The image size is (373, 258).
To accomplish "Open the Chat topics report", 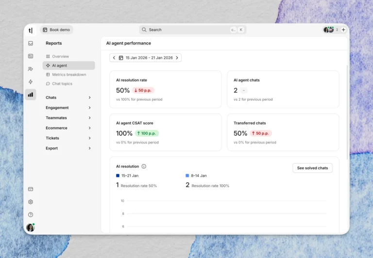I will [x=69, y=83].
